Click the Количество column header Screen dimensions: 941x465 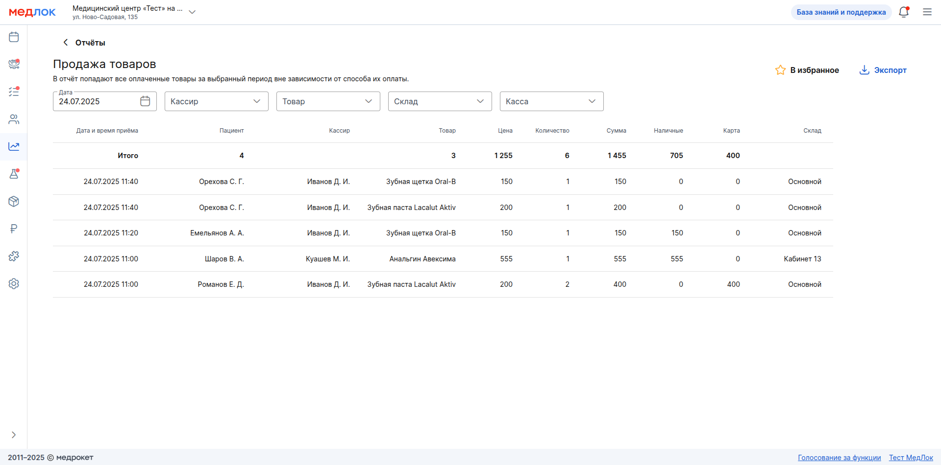(x=552, y=131)
